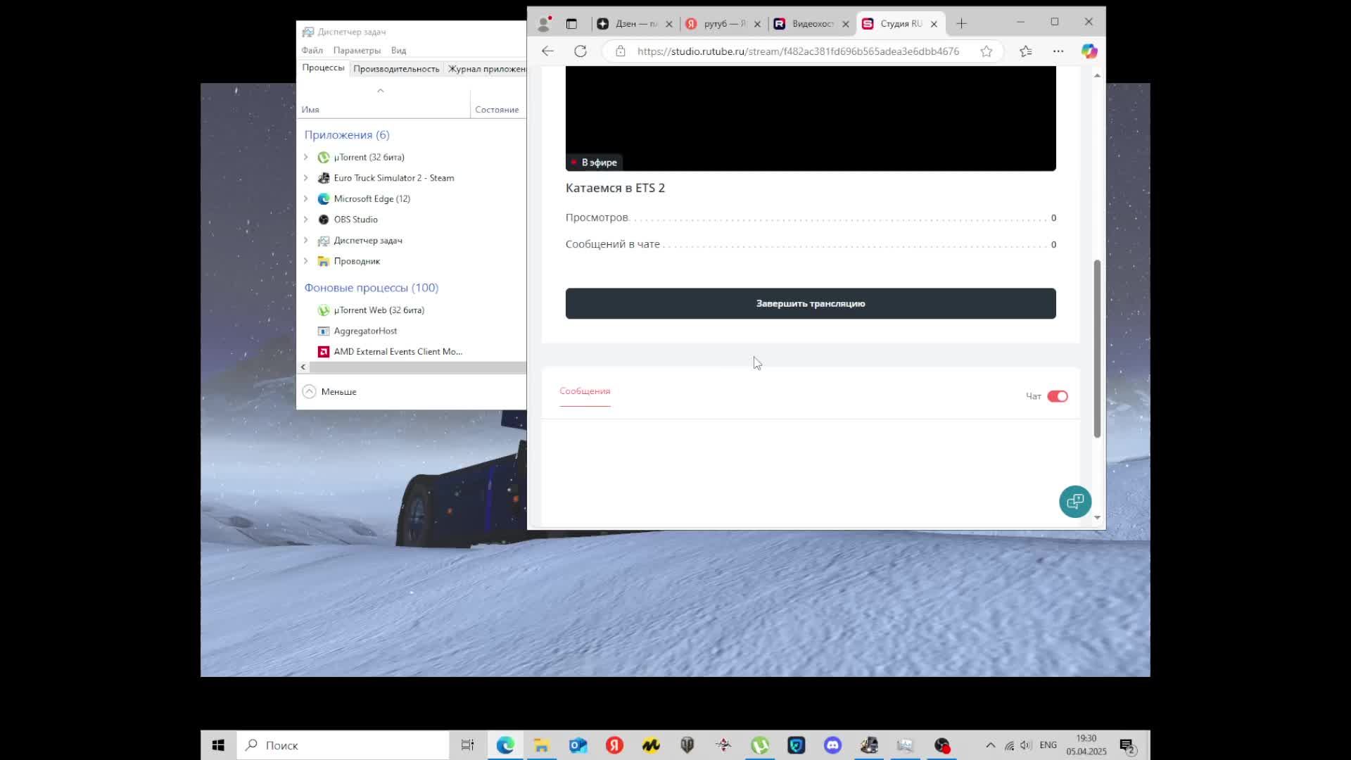Open Yandex browser from the taskbar

[614, 745]
